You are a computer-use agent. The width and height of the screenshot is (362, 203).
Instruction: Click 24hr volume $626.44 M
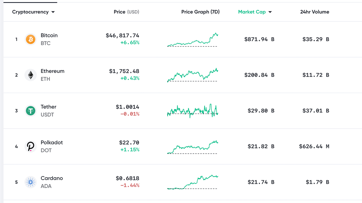[x=314, y=147]
